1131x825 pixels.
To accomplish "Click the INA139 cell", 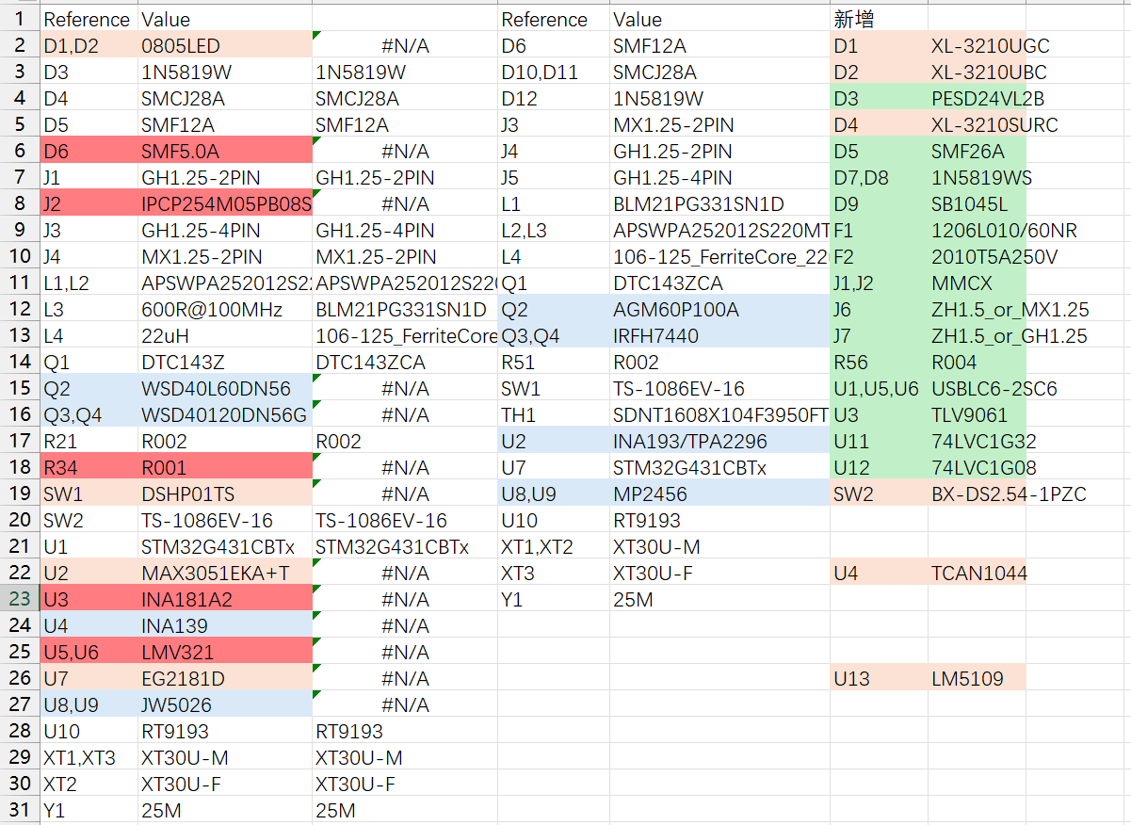I will point(224,625).
